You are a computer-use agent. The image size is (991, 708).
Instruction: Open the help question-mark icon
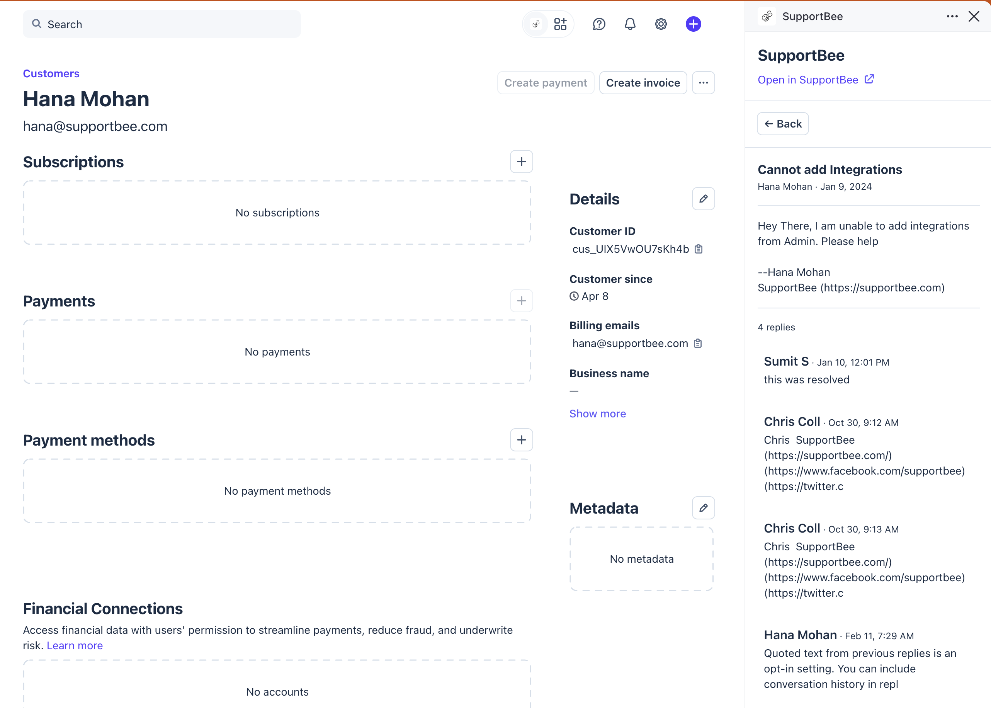[599, 24]
